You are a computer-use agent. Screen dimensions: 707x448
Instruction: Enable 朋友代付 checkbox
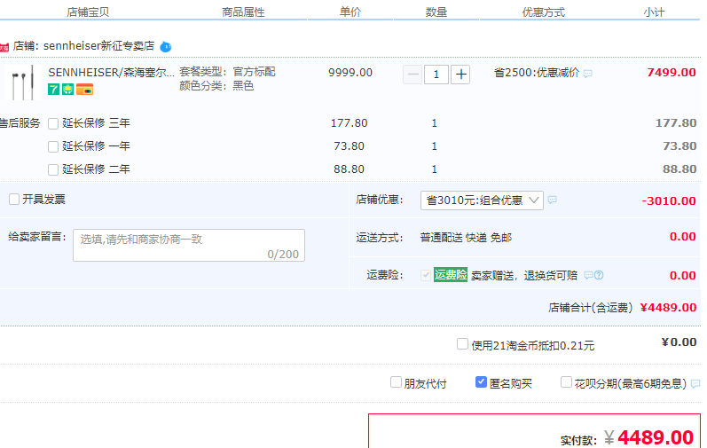pyautogui.click(x=396, y=382)
